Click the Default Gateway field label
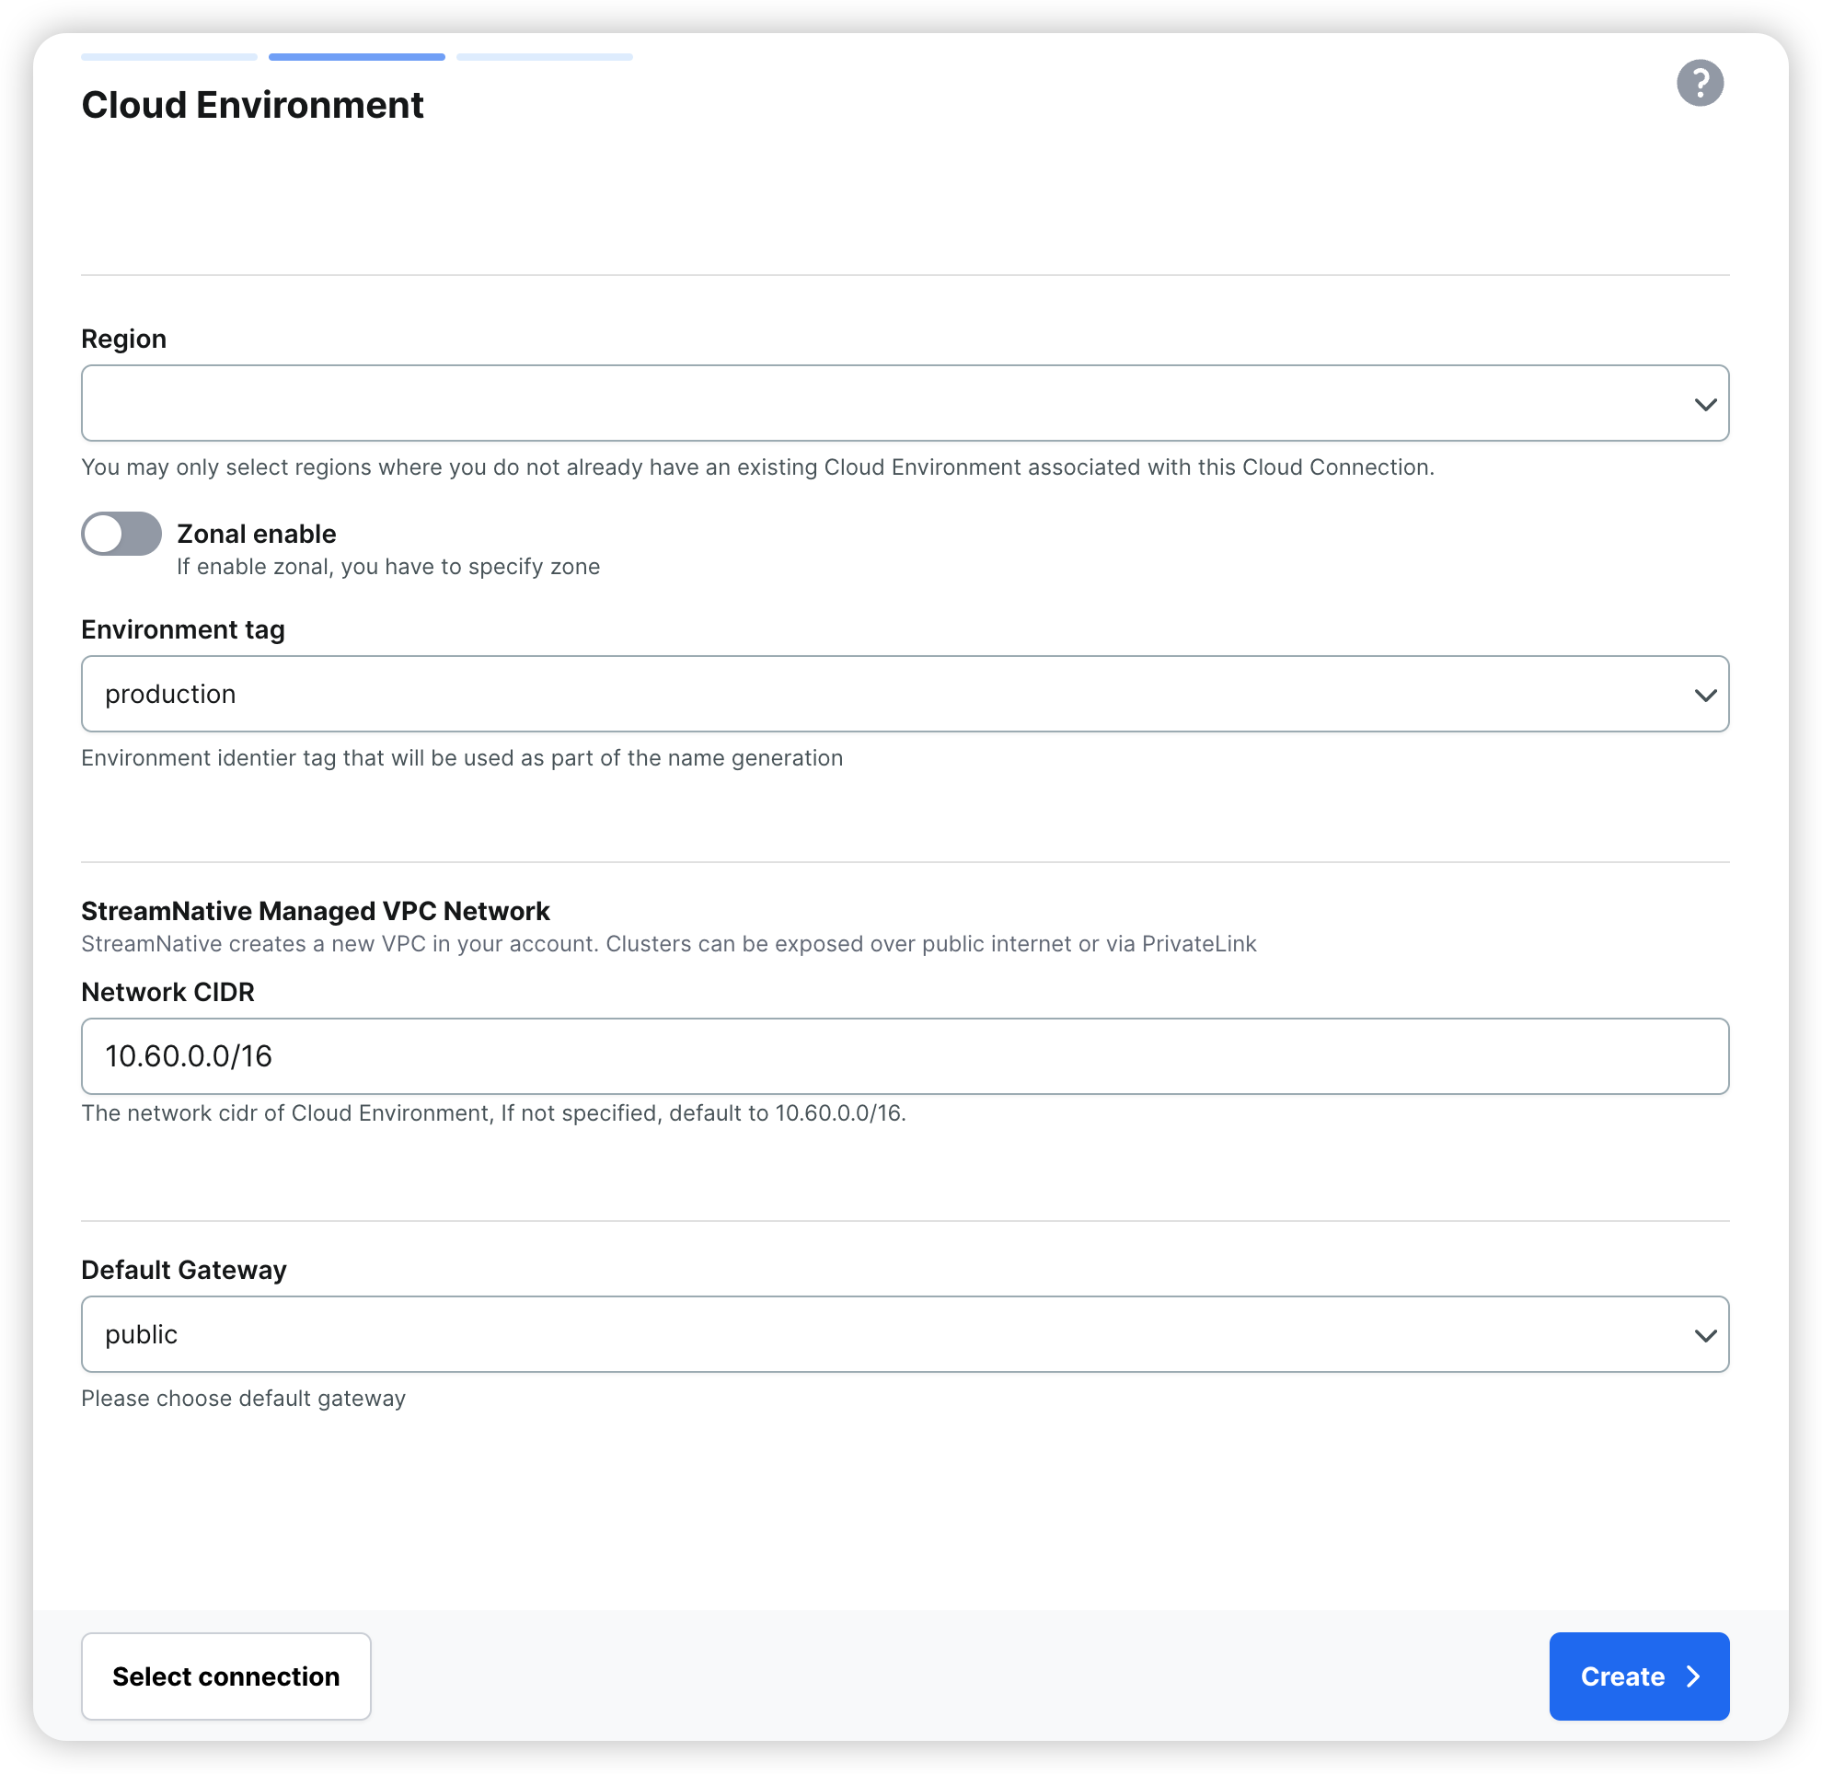This screenshot has width=1822, height=1774. (x=184, y=1270)
